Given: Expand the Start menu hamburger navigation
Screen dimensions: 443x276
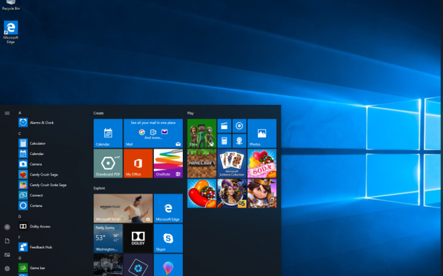Looking at the screenshot, I should 7,113.
